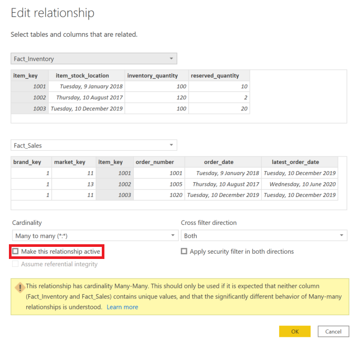Image resolution: width=351 pixels, height=343 pixels.
Task: Click item_key 1003 in Fact_Sales table
Action: (x=115, y=195)
